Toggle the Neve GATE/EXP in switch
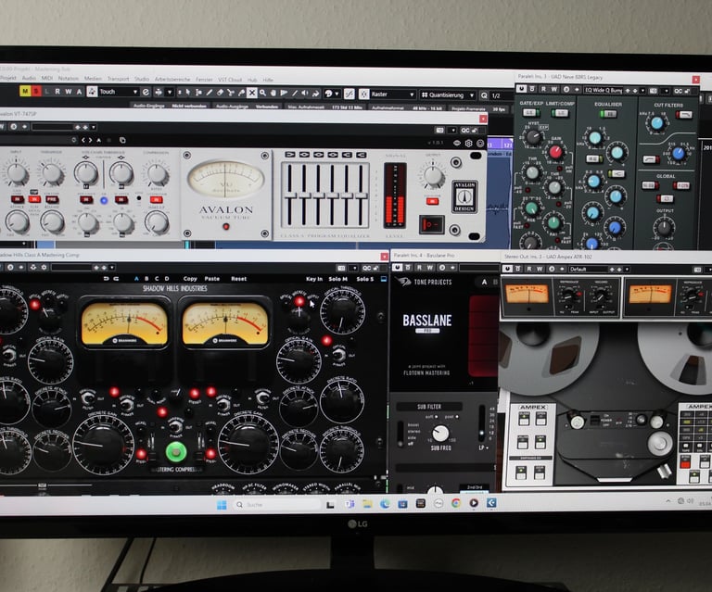 click(x=529, y=112)
